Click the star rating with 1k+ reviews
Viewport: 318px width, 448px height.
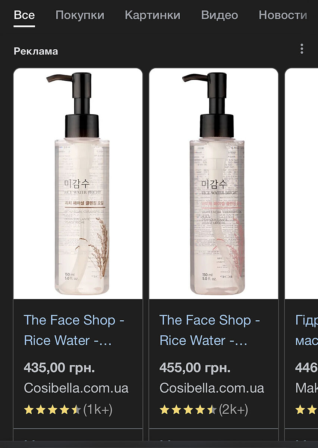(x=68, y=410)
